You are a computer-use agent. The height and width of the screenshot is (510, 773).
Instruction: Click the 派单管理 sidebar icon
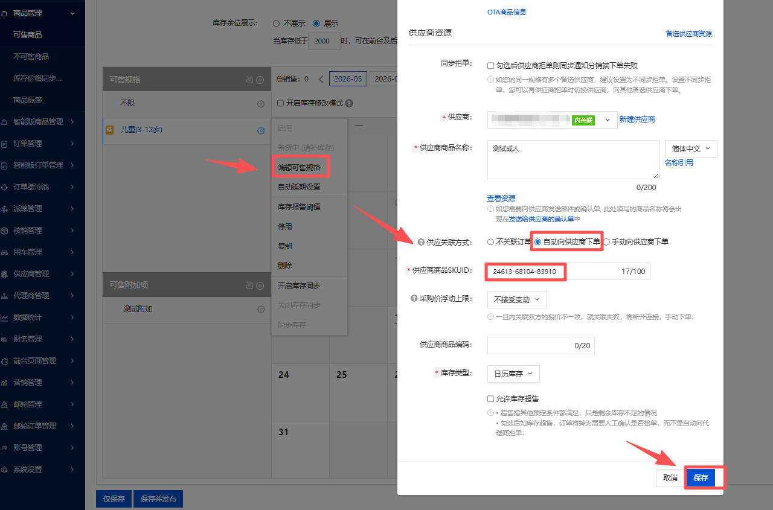coord(5,209)
